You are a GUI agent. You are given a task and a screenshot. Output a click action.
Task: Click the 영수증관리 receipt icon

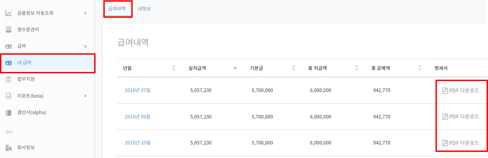(x=9, y=29)
